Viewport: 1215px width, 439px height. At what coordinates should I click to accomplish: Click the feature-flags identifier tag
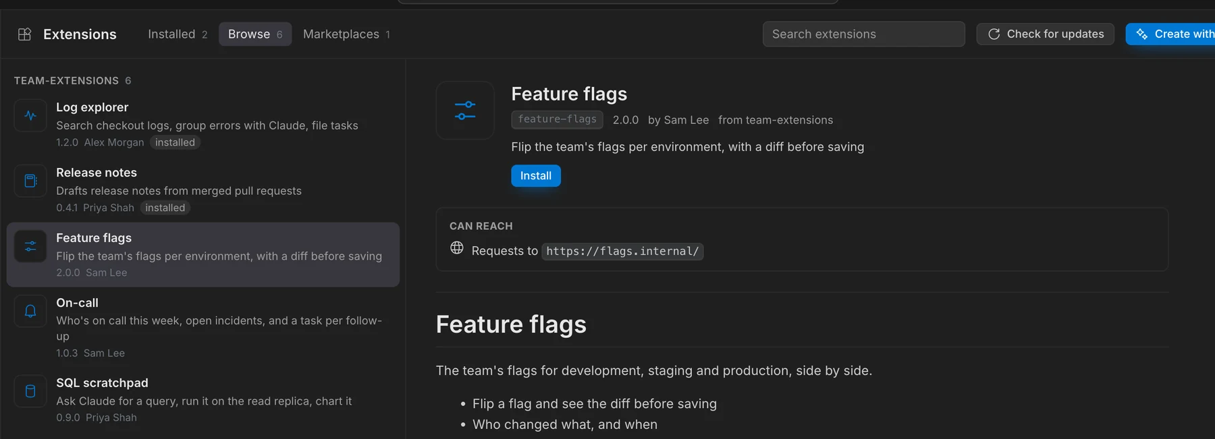click(x=557, y=119)
